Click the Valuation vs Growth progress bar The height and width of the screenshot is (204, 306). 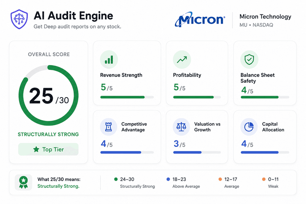197,153
